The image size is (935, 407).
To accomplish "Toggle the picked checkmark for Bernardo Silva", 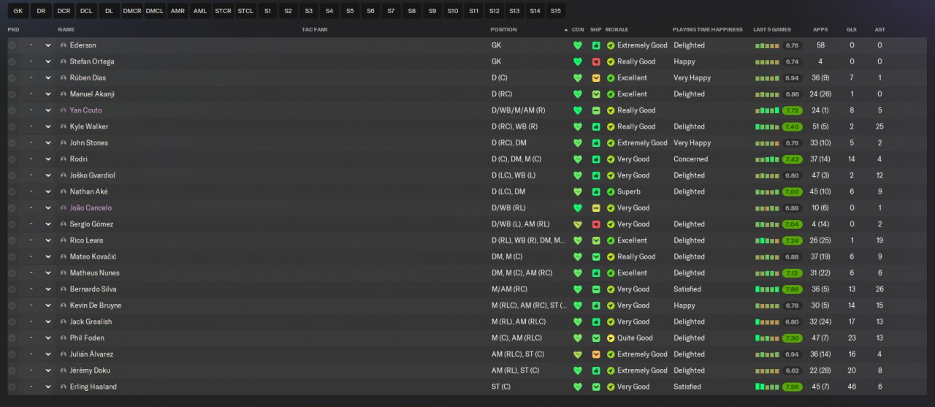I will pyautogui.click(x=12, y=289).
